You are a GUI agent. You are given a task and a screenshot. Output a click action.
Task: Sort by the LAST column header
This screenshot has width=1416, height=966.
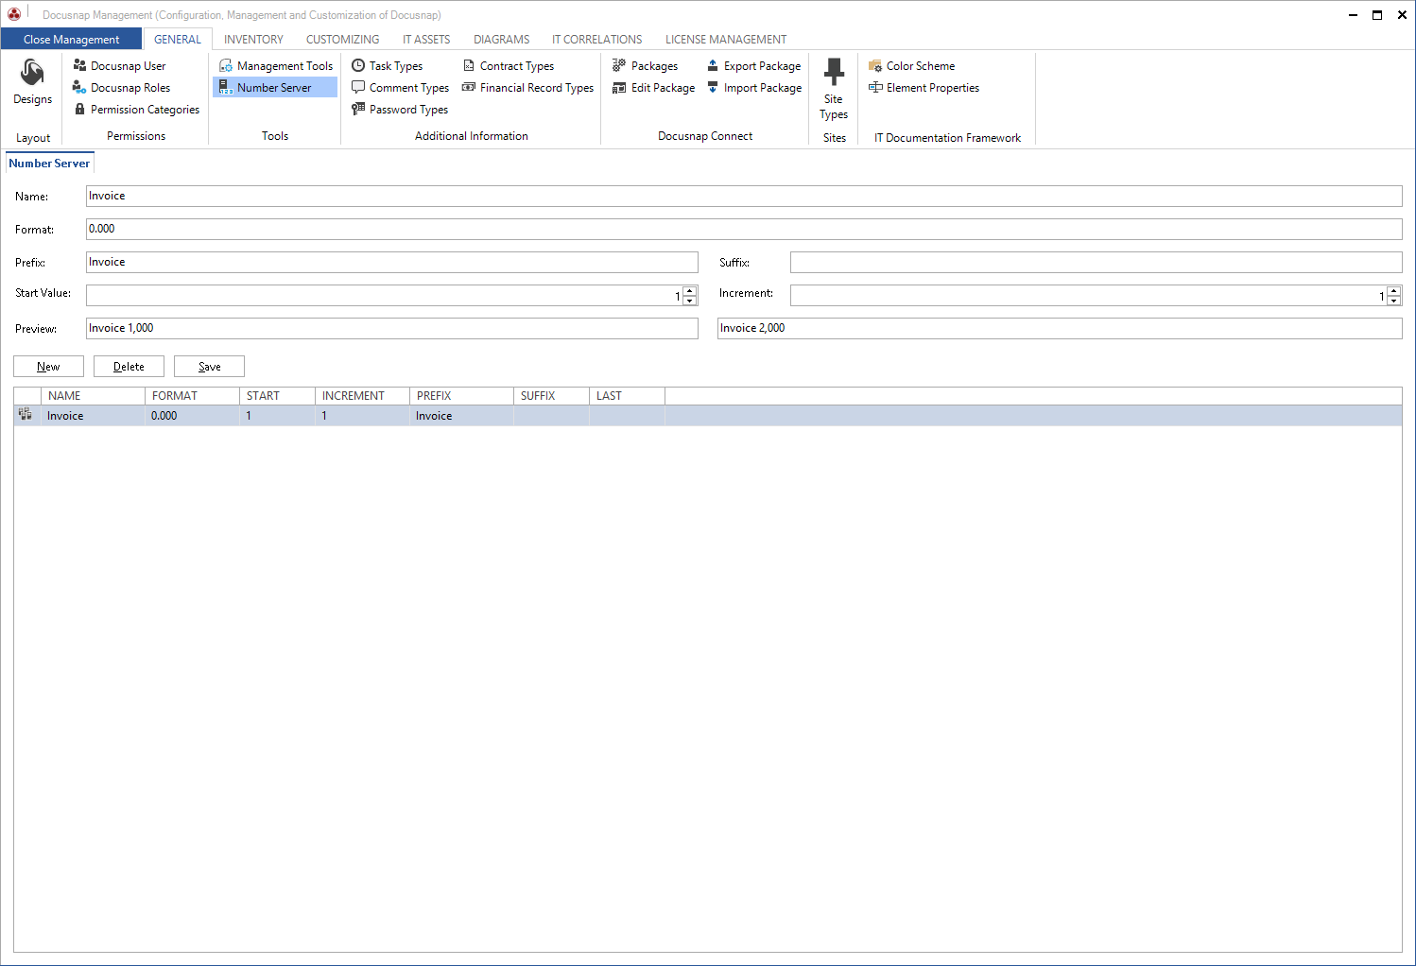coord(627,395)
